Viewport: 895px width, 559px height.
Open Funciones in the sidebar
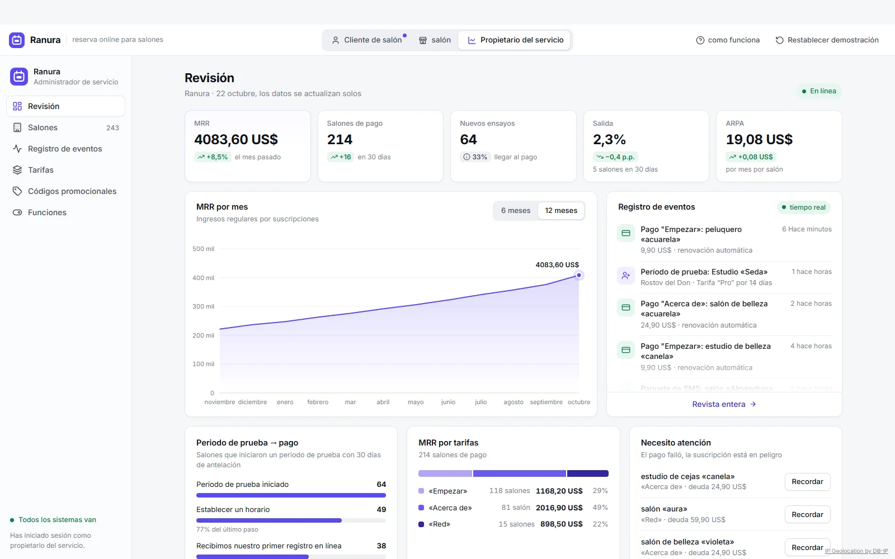click(65, 212)
